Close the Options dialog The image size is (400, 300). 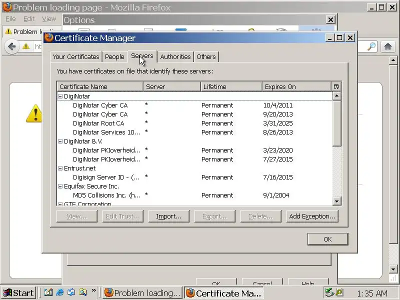pyautogui.click(x=330, y=19)
